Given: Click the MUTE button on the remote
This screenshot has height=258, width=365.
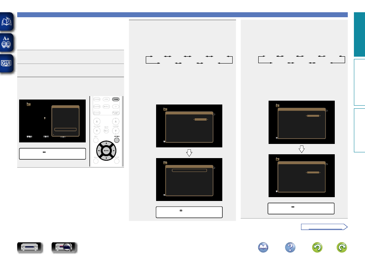Looking at the screenshot, I should click(x=106, y=131).
